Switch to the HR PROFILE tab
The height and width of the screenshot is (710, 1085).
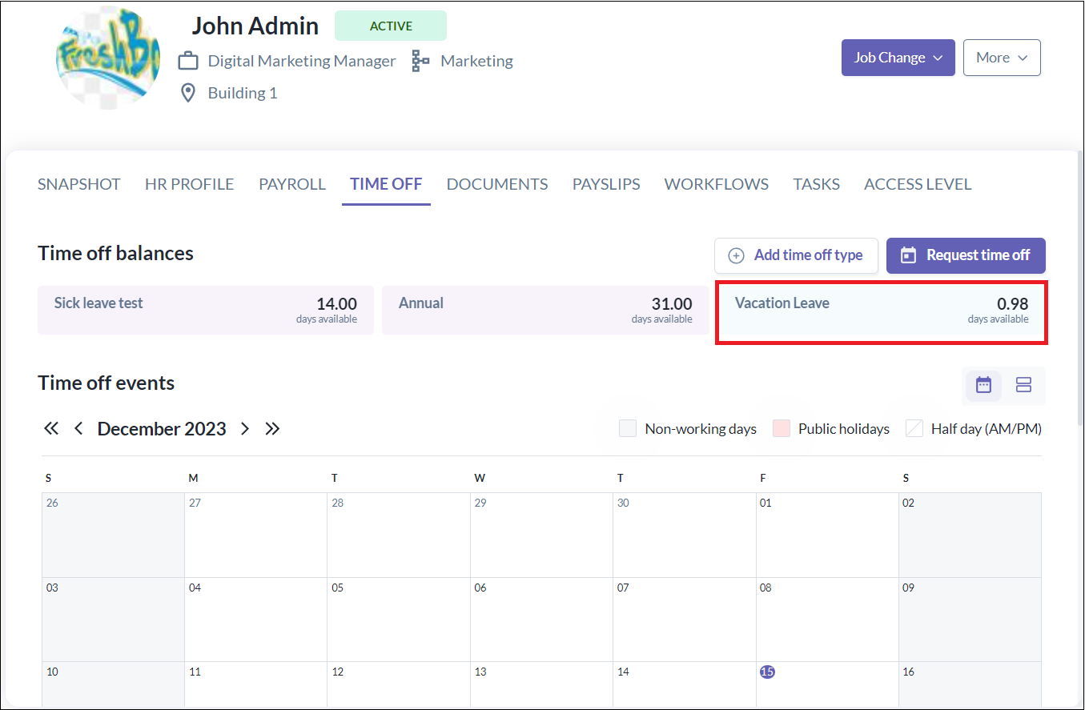(x=190, y=184)
